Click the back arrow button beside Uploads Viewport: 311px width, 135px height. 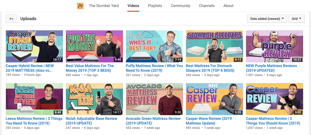click(11, 19)
